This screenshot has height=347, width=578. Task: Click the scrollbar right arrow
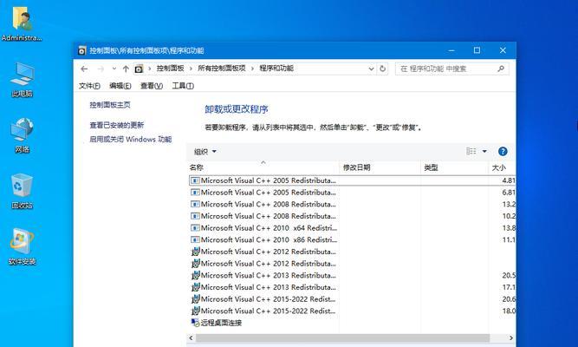tap(511, 337)
